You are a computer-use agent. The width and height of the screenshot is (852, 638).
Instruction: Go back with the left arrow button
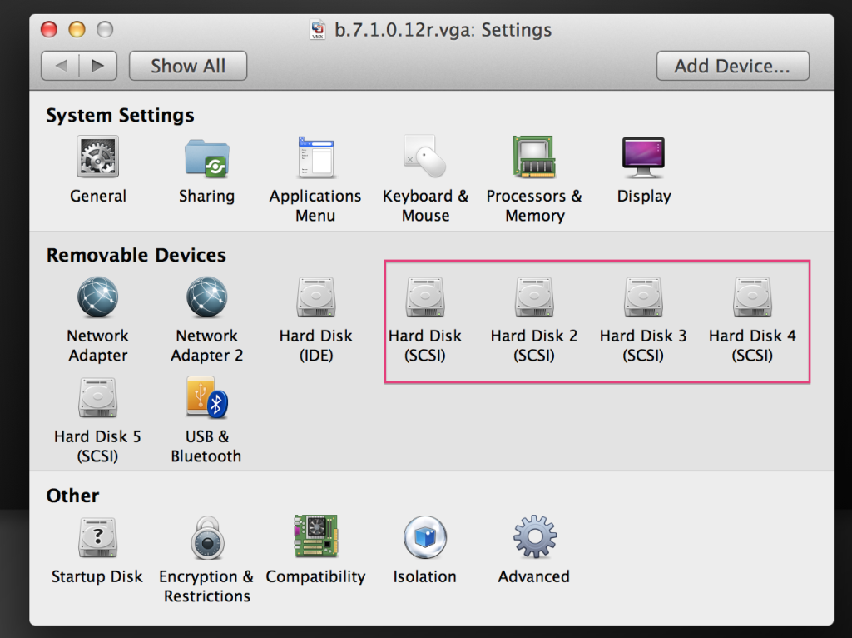click(x=61, y=66)
